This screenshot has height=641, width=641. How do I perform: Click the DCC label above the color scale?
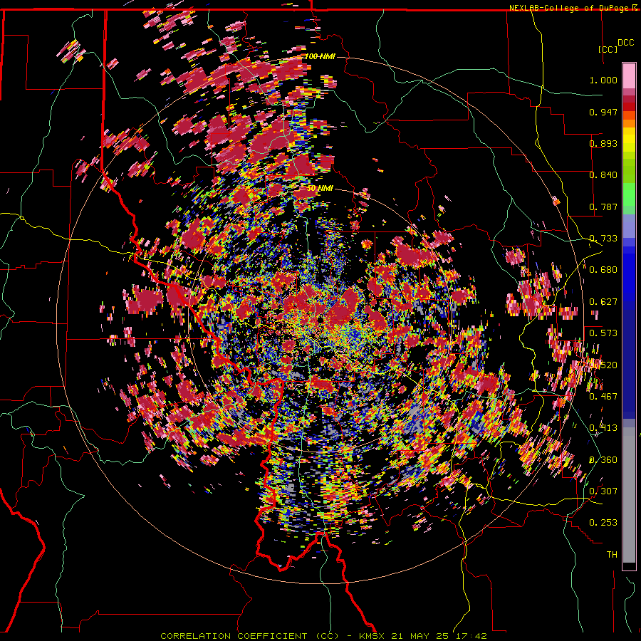click(x=625, y=43)
